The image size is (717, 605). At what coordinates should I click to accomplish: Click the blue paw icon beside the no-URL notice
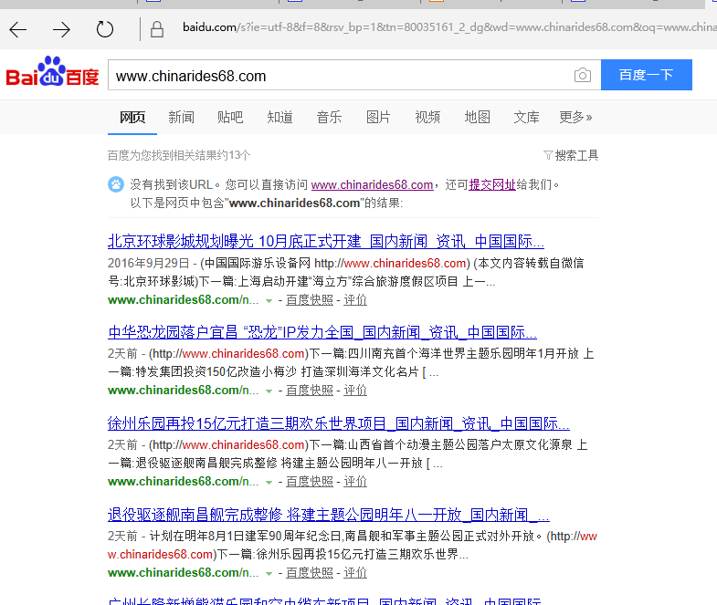[x=116, y=184]
